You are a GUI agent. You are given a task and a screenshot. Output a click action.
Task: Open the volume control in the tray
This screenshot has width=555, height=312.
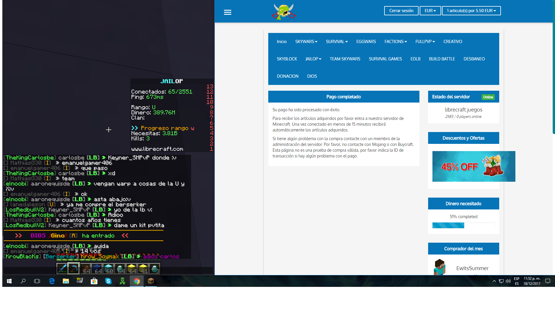click(508, 281)
